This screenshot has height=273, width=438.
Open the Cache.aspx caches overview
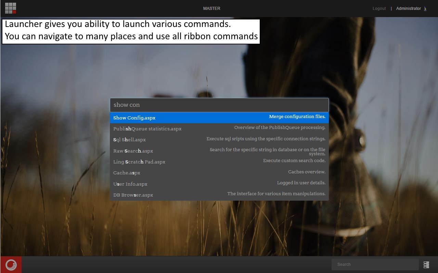[x=126, y=173]
